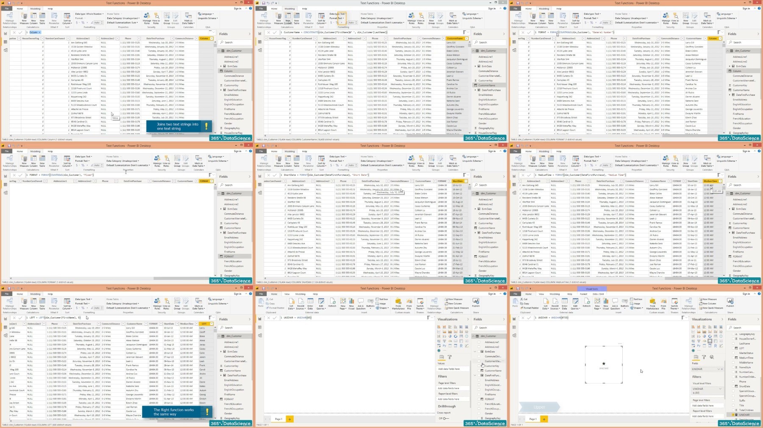This screenshot has width=763, height=428.
Task: Select gauge visual in bottom-middle window
Action: pos(450,341)
